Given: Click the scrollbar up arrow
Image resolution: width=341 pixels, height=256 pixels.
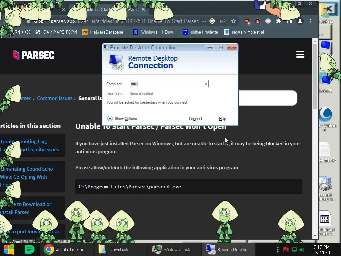Looking at the screenshot, I should [x=315, y=41].
